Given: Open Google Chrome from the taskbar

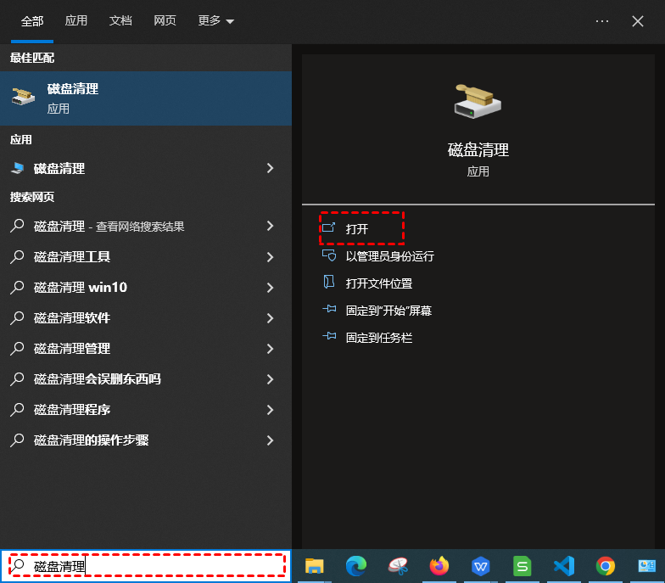Looking at the screenshot, I should [606, 566].
